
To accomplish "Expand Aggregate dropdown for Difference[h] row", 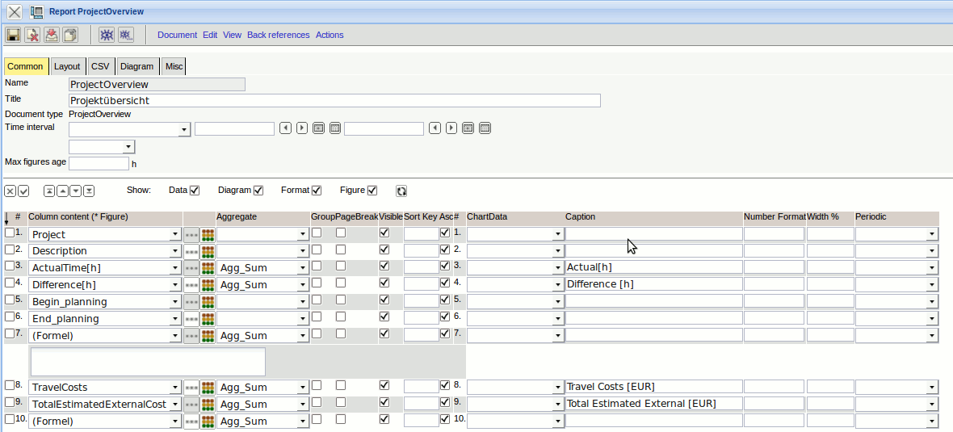I will coord(303,285).
